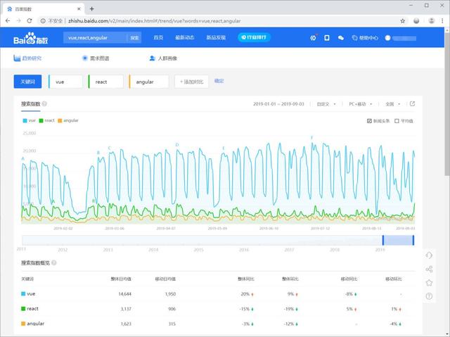Open the 自定义 date range dropdown
This screenshot has height=337, width=450.
[326, 104]
